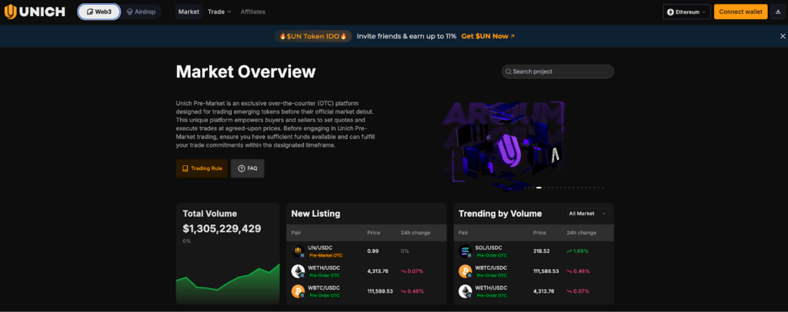Click the Connect wallet button

click(741, 12)
